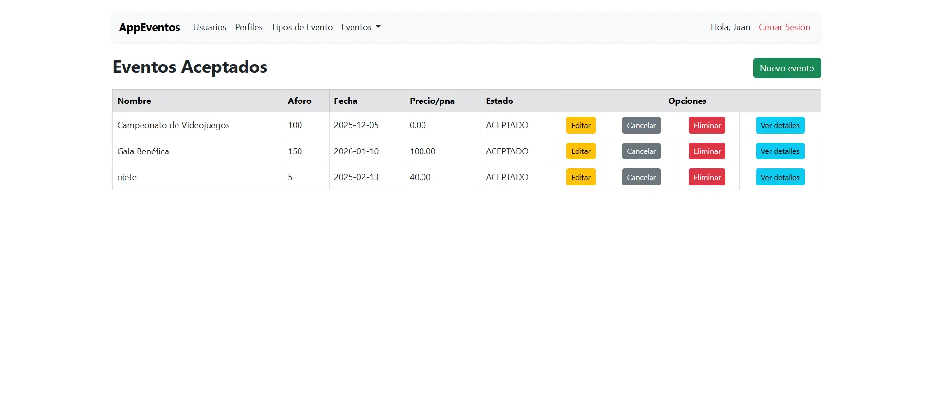This screenshot has width=933, height=420.
Task: Edit the Gala Benéfica event
Action: click(581, 151)
